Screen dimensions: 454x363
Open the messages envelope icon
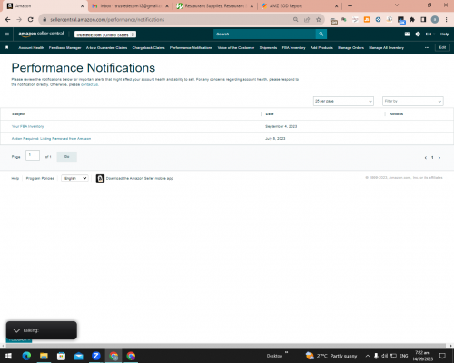pyautogui.click(x=407, y=34)
